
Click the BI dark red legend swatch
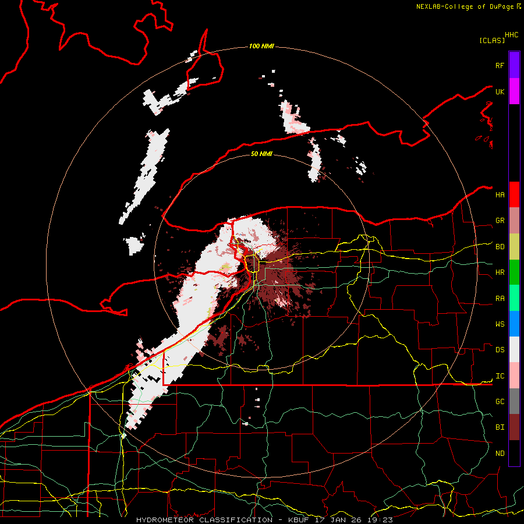(x=514, y=427)
